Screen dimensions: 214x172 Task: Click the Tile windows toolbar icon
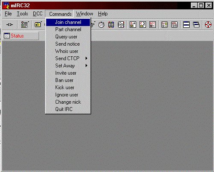pyautogui.click(x=186, y=25)
